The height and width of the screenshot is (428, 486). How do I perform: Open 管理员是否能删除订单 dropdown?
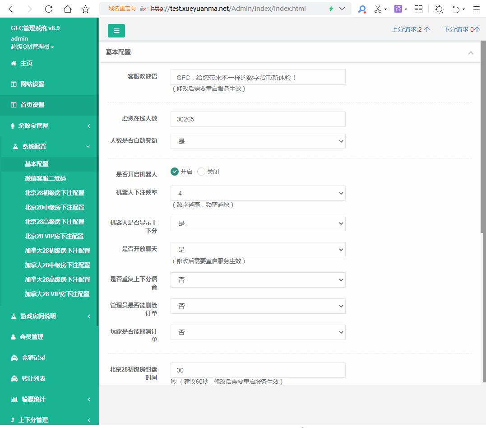[258, 306]
